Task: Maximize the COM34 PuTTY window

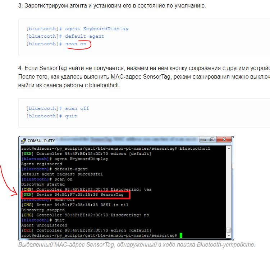Action: pyautogui.click(x=212, y=139)
